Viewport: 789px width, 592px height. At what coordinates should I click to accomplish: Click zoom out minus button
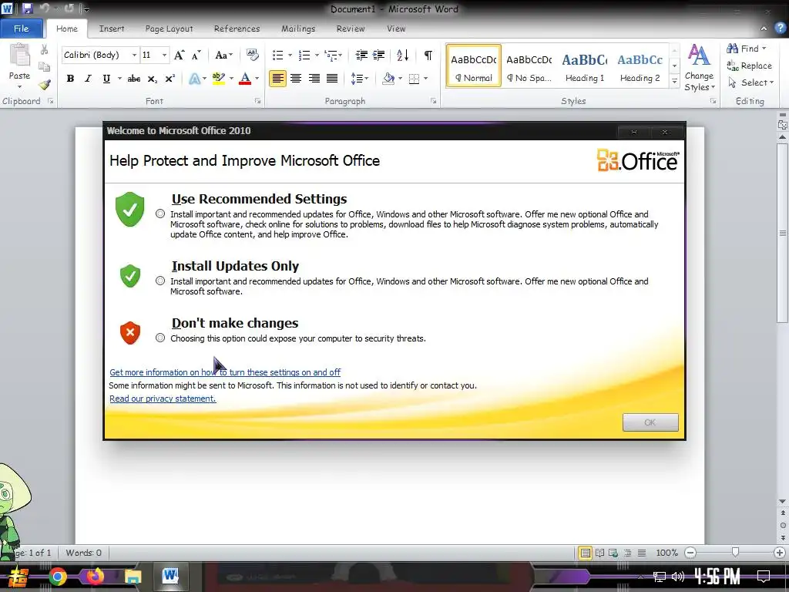[x=691, y=553]
